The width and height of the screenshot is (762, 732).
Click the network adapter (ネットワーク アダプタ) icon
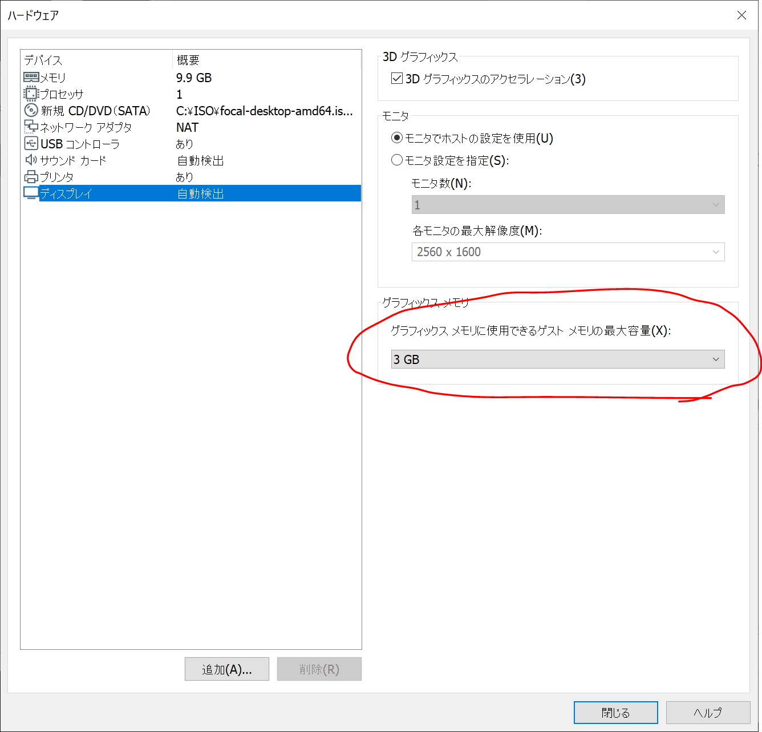[x=31, y=127]
